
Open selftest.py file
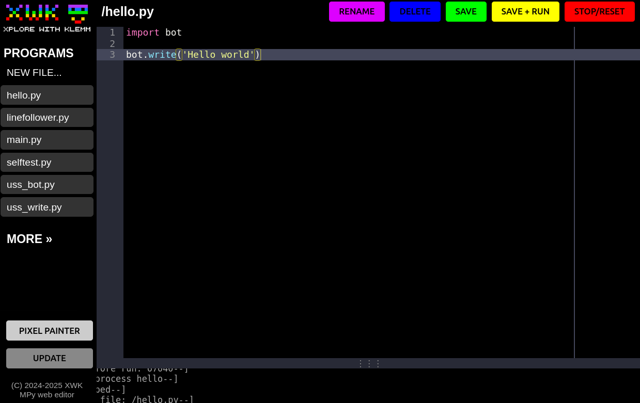click(x=46, y=163)
